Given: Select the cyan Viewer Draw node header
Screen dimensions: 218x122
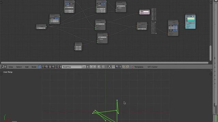Looking at the screenshot, I should pos(190,15).
